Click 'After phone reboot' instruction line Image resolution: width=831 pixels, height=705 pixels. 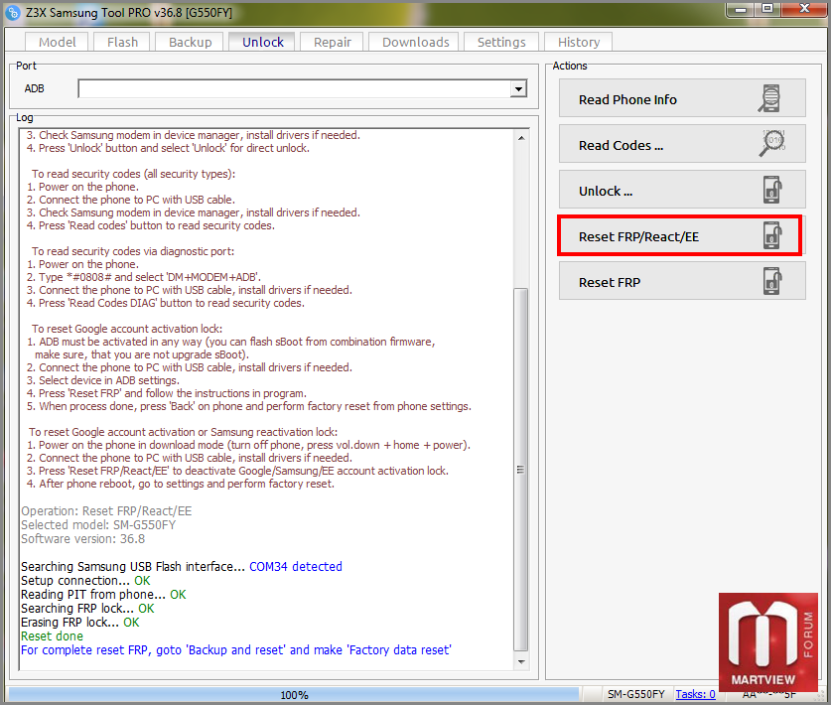180,484
